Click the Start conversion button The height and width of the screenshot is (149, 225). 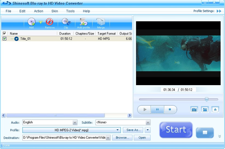click(176, 130)
